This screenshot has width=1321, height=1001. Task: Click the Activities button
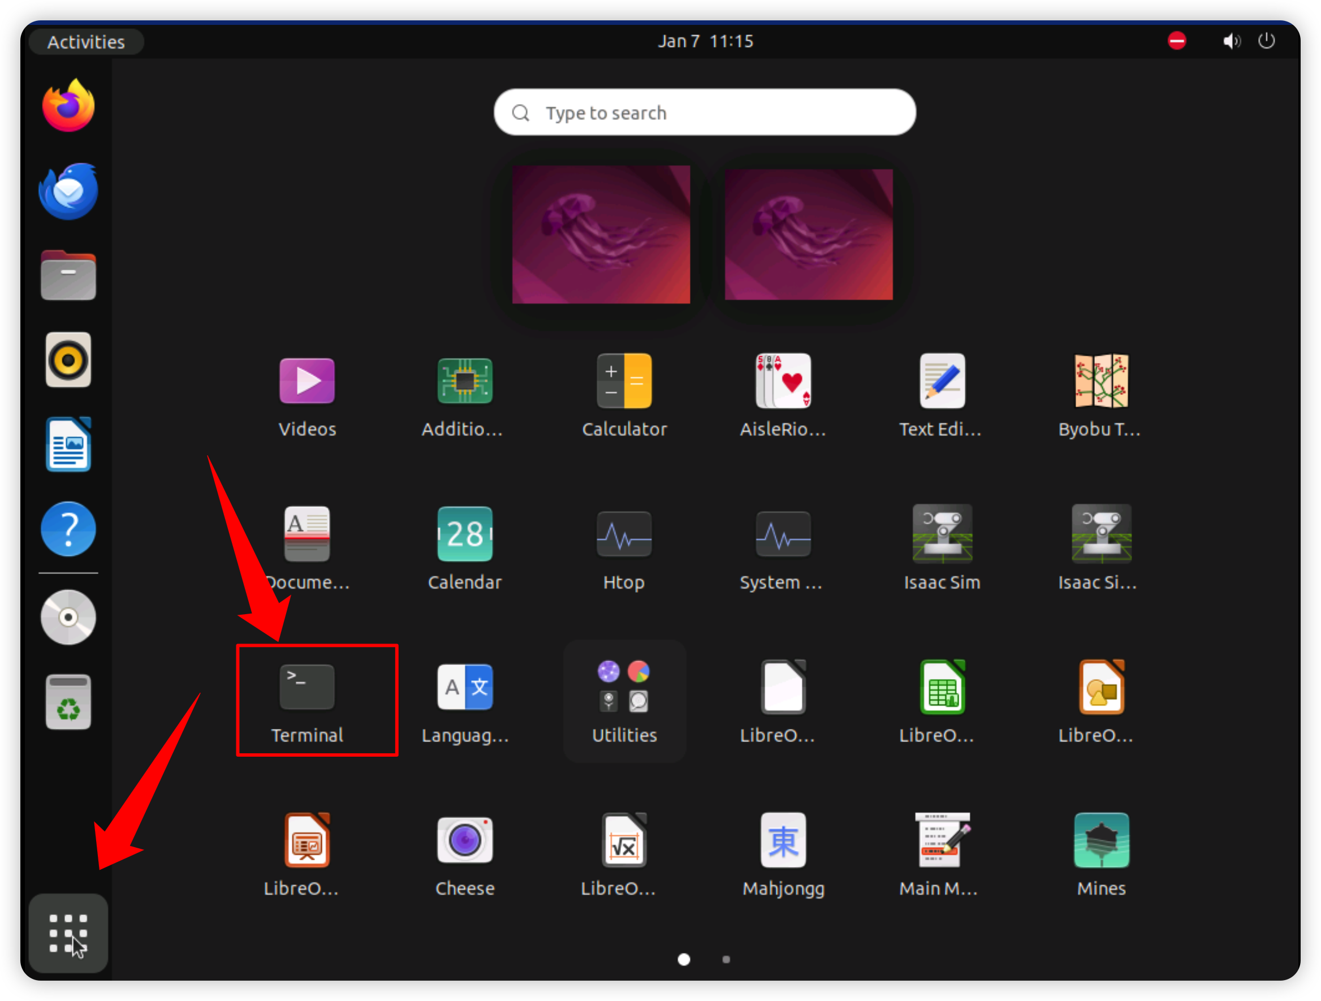coord(86,42)
